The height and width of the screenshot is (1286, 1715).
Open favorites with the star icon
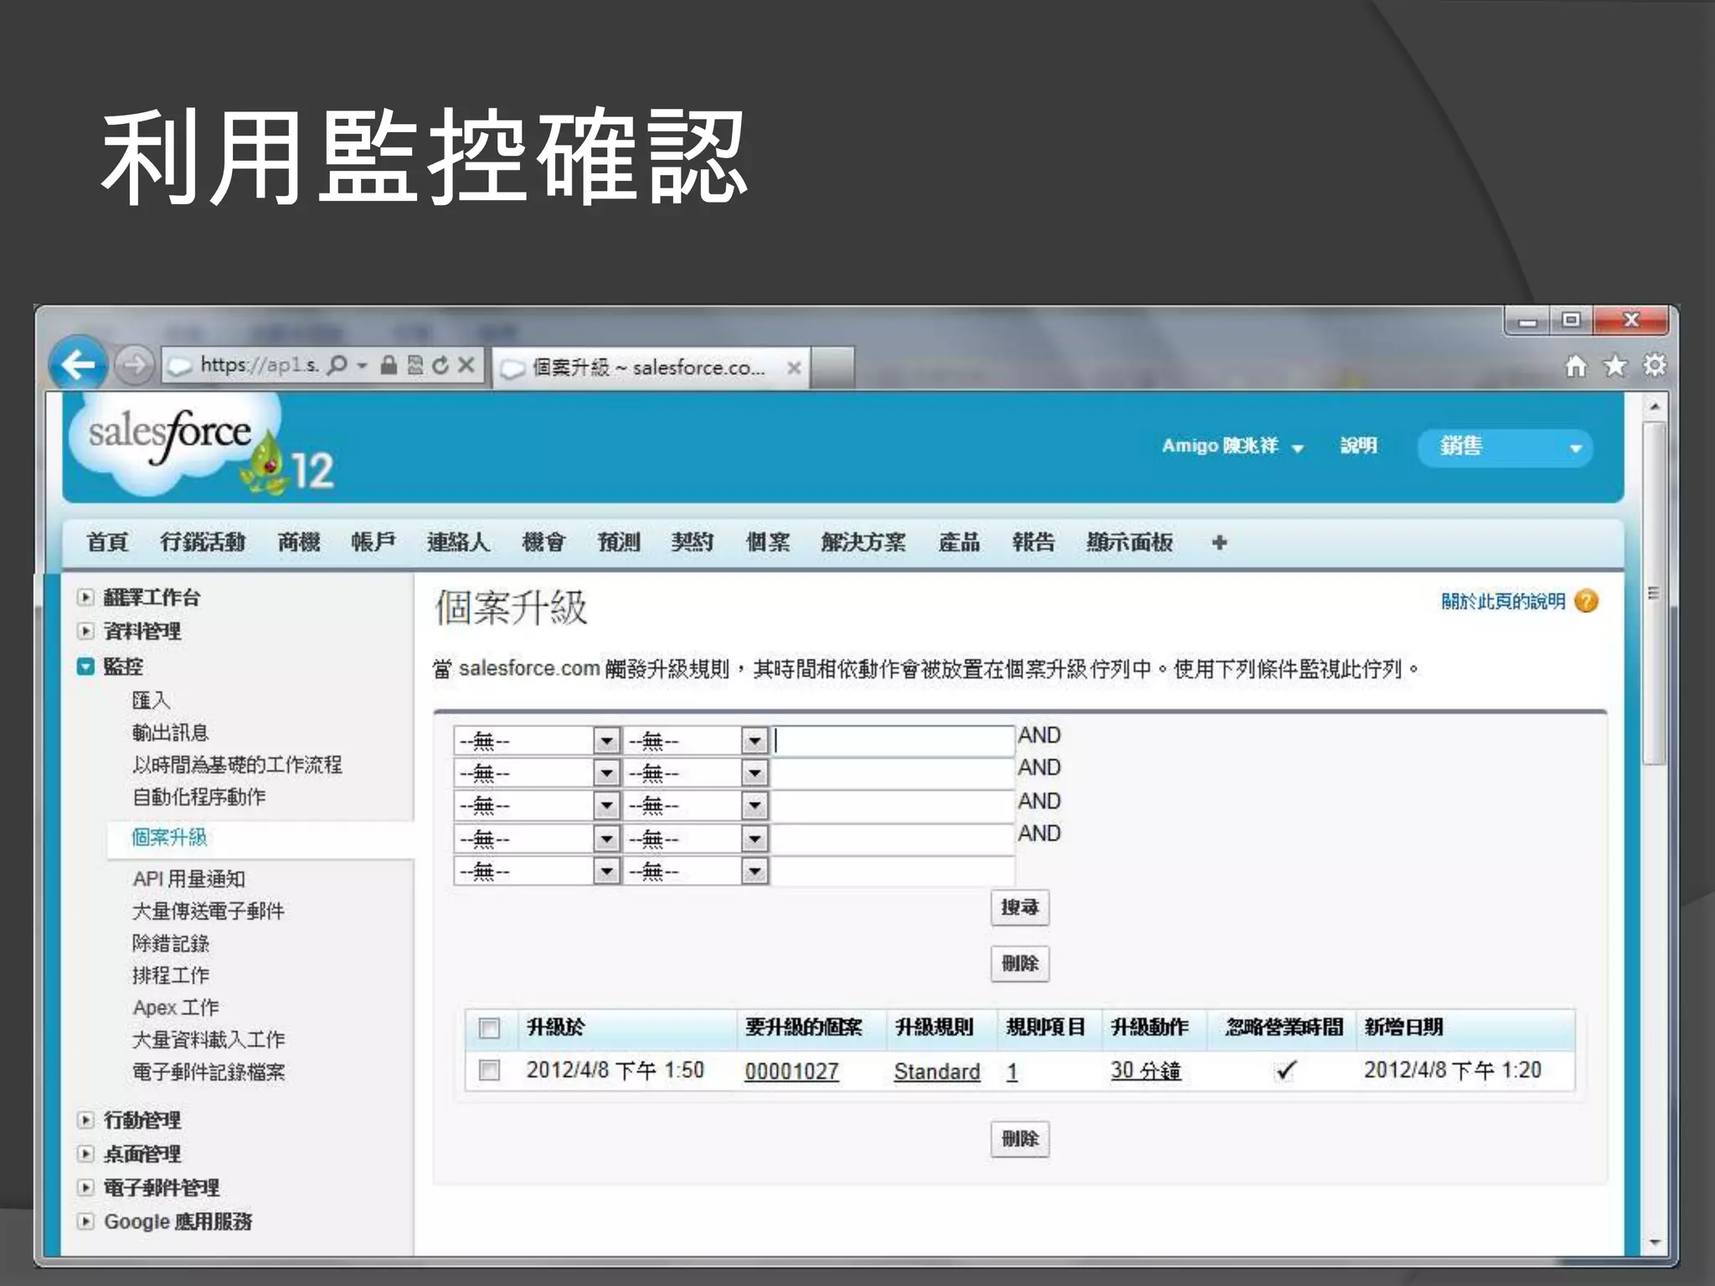click(1615, 366)
